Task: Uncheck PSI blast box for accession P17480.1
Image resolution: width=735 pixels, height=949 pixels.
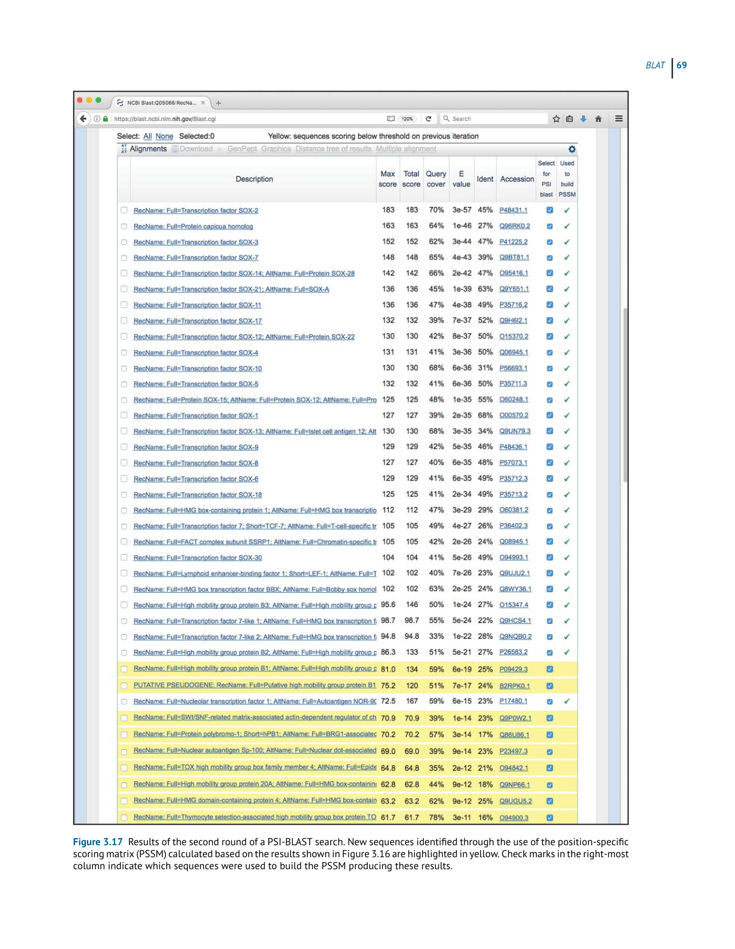Action: pos(550,701)
